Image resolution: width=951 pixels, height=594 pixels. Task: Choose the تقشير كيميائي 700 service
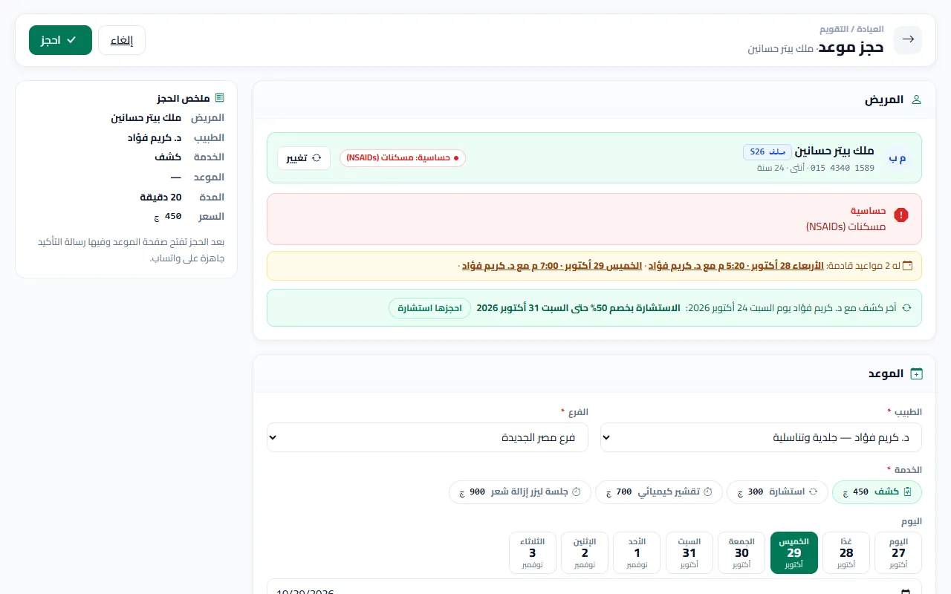[x=658, y=492]
